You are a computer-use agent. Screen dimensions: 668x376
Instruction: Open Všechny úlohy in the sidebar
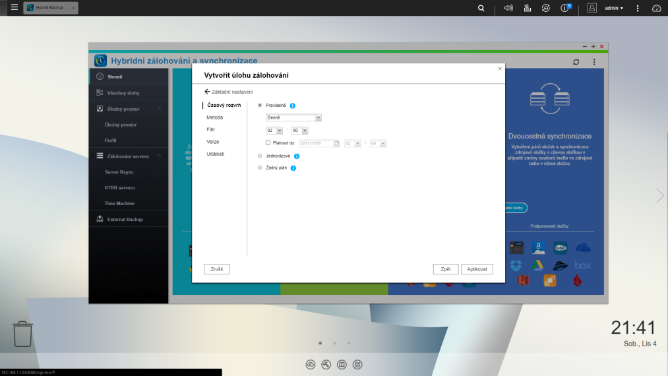[129, 93]
